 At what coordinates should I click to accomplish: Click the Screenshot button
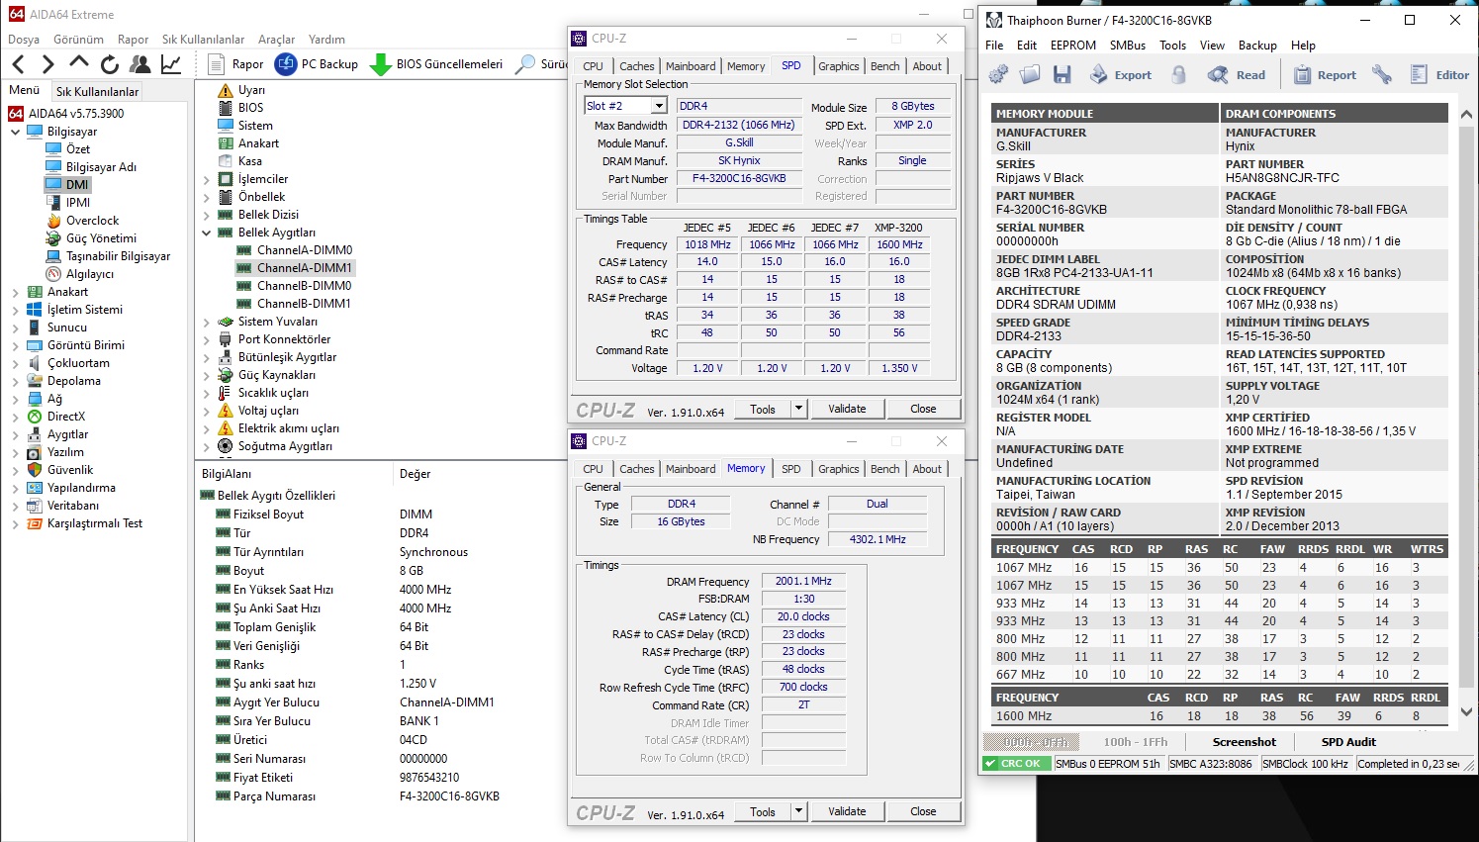point(1245,742)
